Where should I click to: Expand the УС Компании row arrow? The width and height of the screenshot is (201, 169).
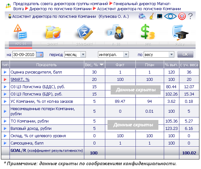[x=5, y=102]
